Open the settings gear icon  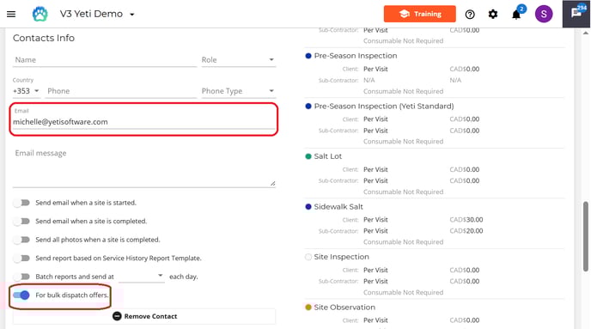pos(493,15)
